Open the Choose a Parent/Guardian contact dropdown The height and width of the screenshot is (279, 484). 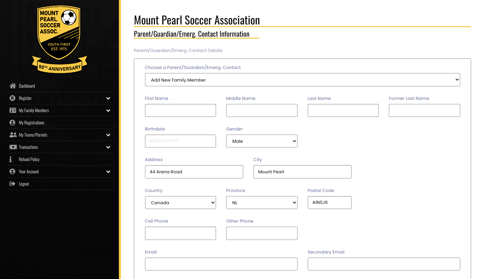tap(302, 80)
